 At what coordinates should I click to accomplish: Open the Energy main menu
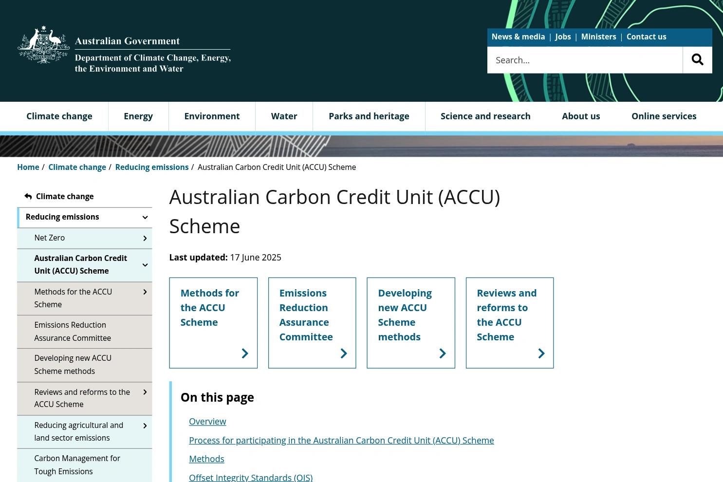tap(138, 116)
